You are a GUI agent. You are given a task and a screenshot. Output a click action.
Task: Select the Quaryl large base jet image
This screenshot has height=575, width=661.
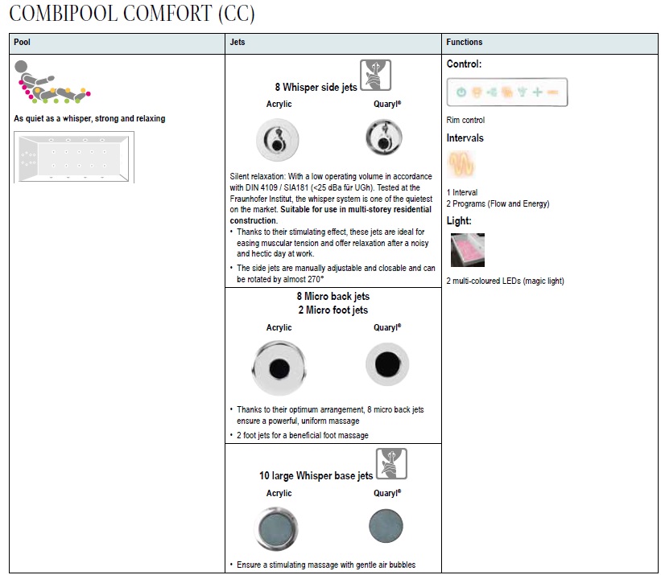point(386,527)
